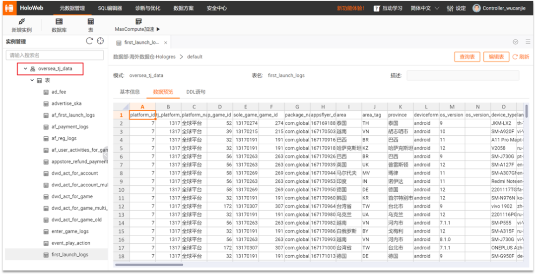Collapse the 表 tree node
This screenshot has height=275, width=536.
click(32, 81)
